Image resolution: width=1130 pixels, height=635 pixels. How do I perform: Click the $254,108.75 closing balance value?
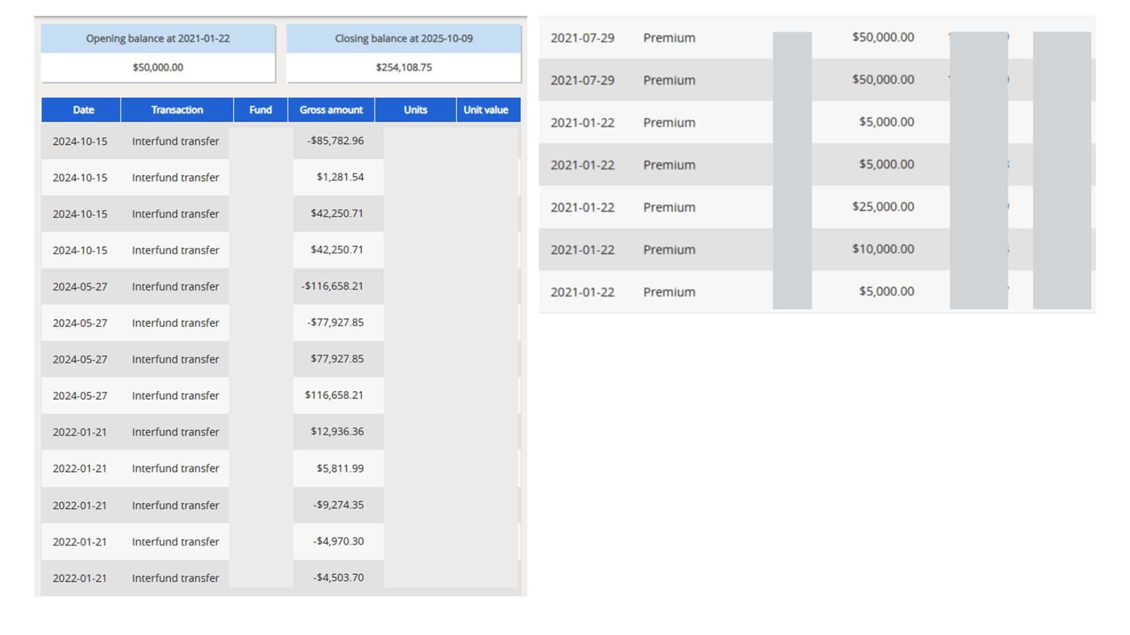pyautogui.click(x=404, y=68)
